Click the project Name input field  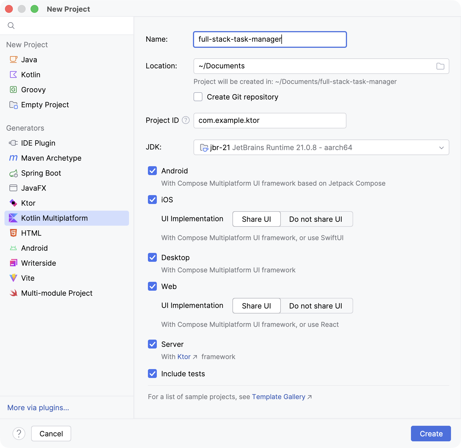pyautogui.click(x=270, y=39)
